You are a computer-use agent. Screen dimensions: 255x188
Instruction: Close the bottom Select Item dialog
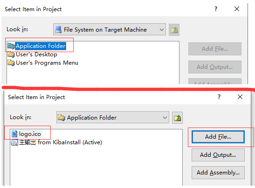(240, 97)
